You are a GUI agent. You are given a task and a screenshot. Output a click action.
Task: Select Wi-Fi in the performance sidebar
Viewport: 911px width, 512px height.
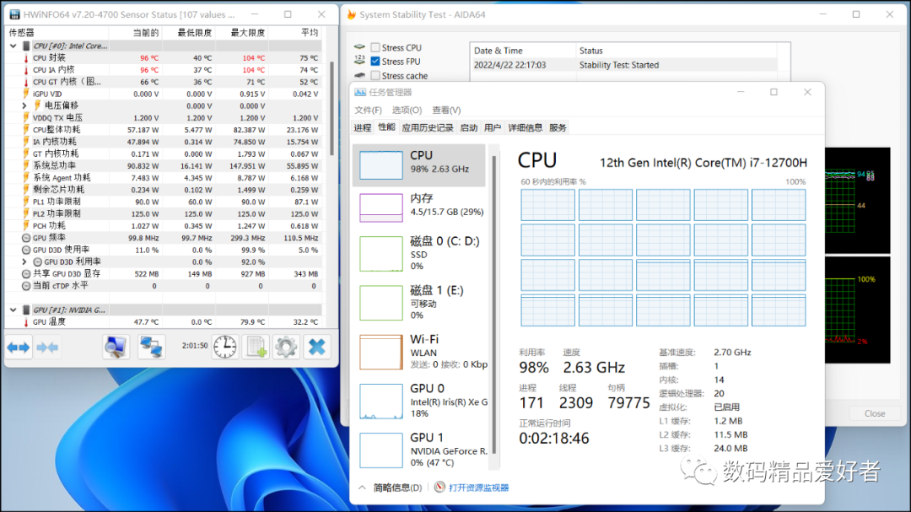coord(419,352)
